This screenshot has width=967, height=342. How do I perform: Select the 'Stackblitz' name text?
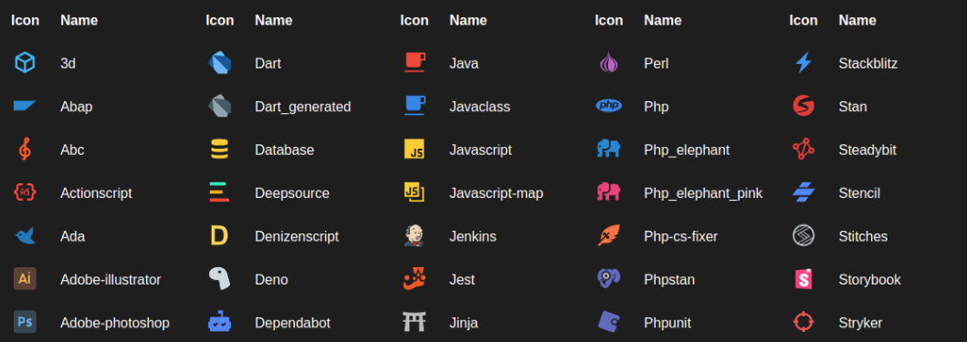point(868,64)
